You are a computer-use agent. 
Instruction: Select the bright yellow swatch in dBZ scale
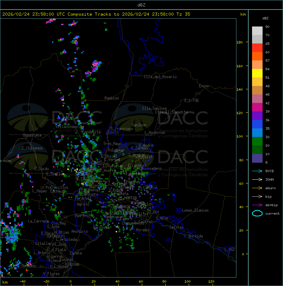click(257, 73)
